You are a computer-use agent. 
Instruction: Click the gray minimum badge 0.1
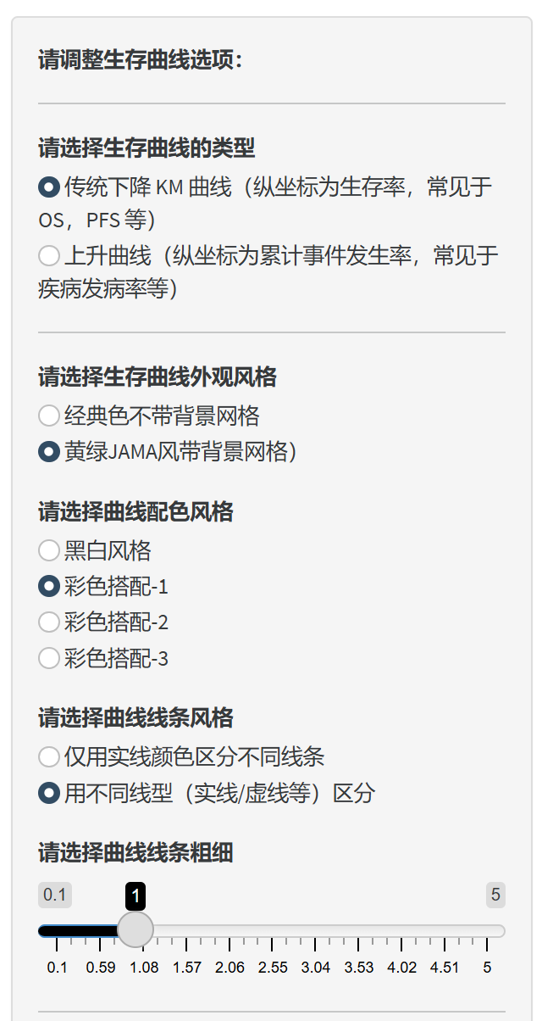[55, 895]
